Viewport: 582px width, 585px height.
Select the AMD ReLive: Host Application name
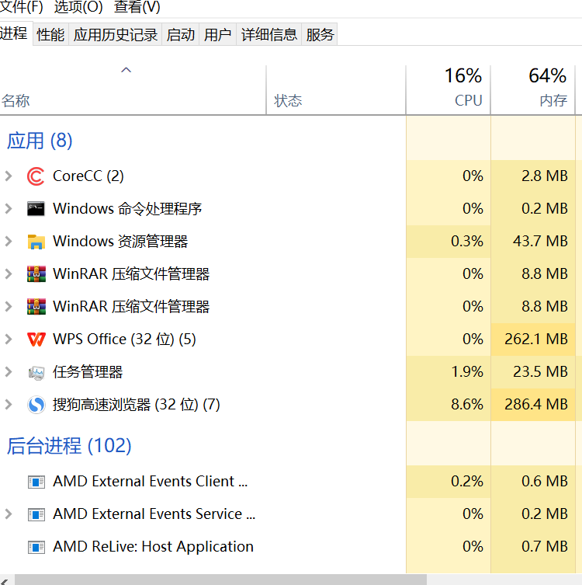pos(153,547)
